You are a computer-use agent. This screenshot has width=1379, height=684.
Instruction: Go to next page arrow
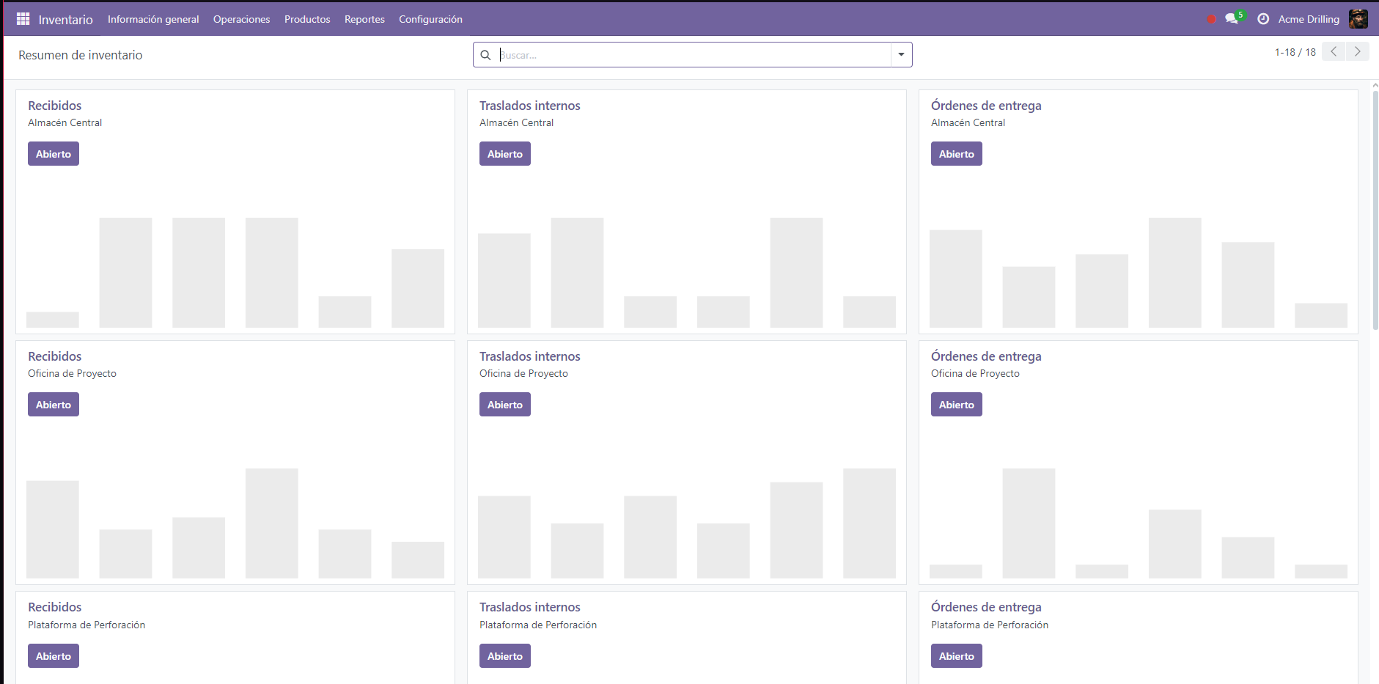pyautogui.click(x=1357, y=51)
